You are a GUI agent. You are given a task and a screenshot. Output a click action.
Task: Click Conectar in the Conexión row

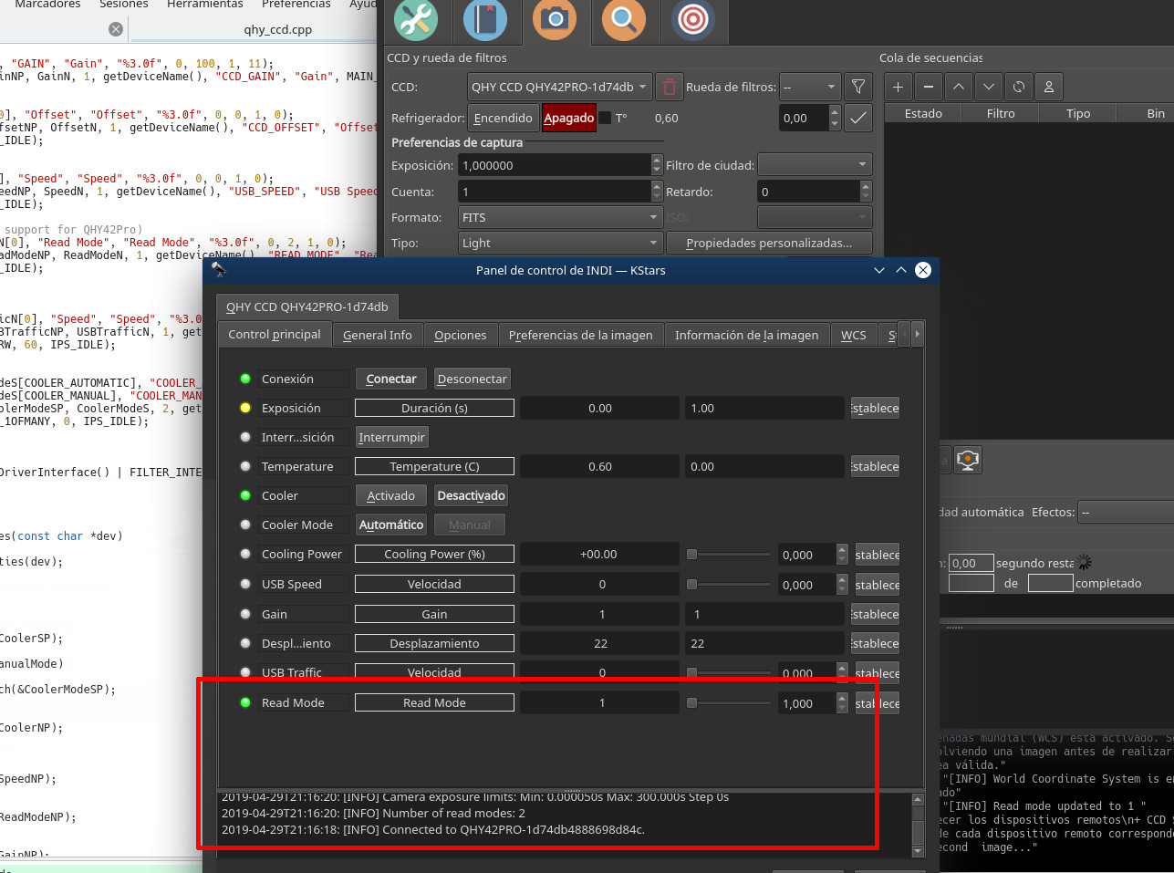[391, 379]
